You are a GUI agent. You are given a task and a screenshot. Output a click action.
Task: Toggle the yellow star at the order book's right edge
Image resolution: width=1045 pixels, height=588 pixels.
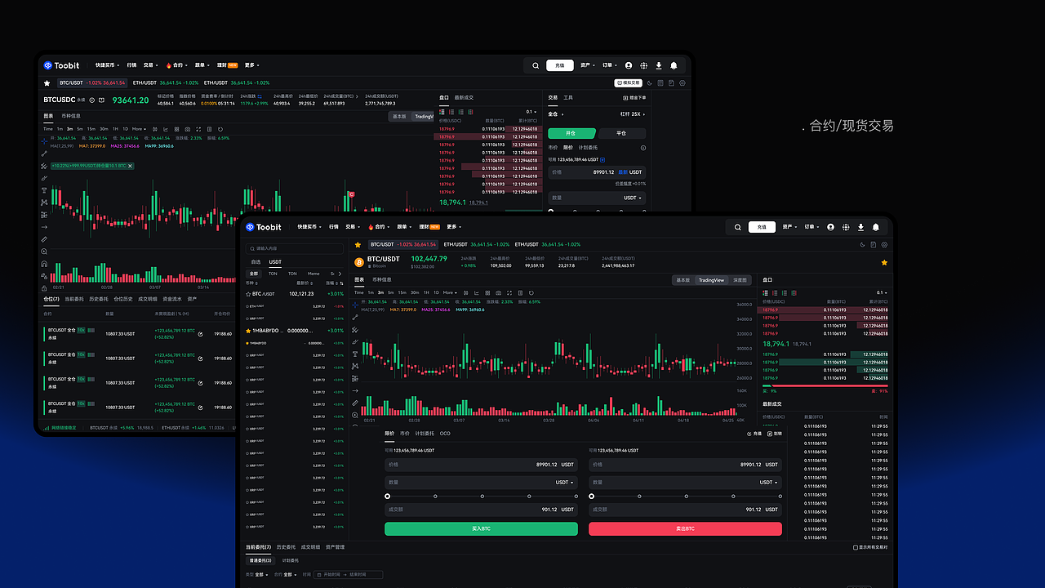tap(884, 262)
